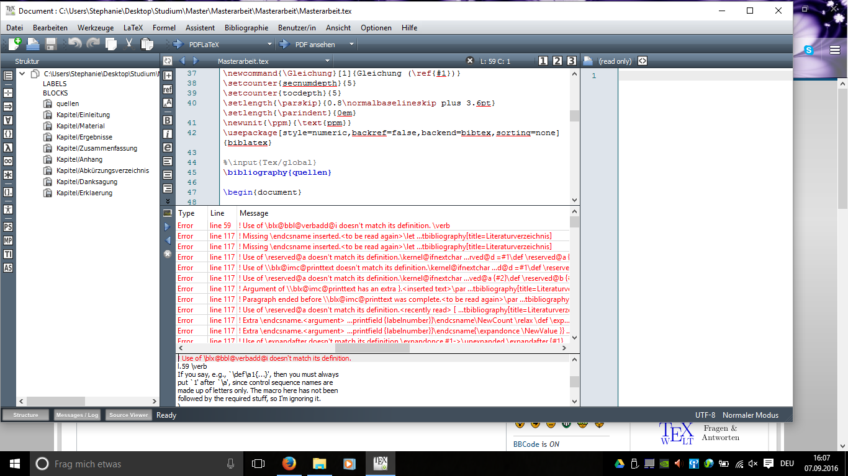The image size is (848, 476).
Task: Apply italic with the i icon
Action: (168, 133)
